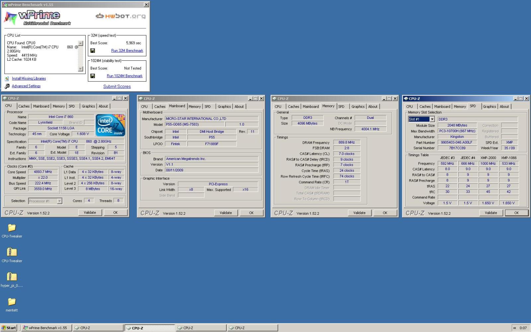Click Validate in the CPU tab window

click(90, 212)
